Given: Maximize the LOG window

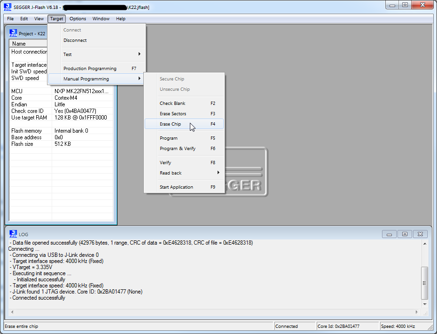Looking at the screenshot, I should 405,234.
